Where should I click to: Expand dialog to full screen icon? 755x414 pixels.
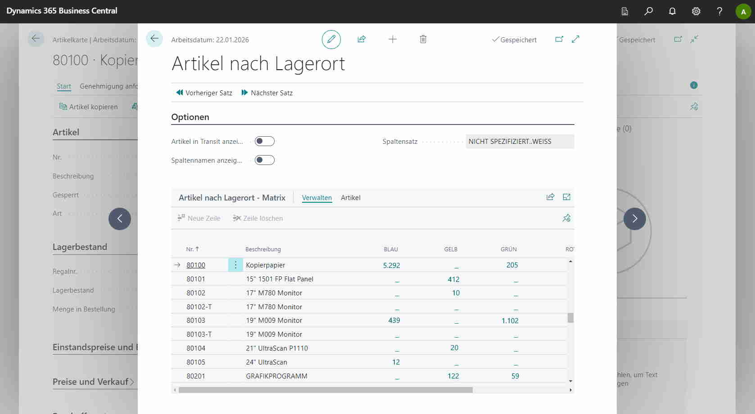(x=575, y=40)
